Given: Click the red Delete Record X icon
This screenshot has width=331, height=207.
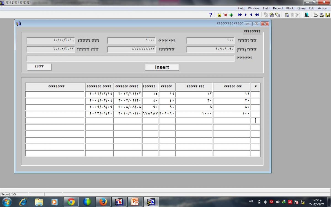Looking at the screenshot, I should click(x=225, y=15).
